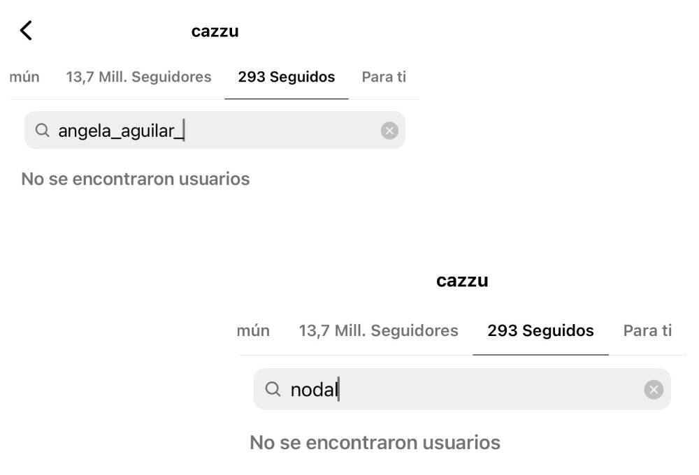Switch to the '13,7 Mill. Seguidores' tab
The height and width of the screenshot is (475, 699).
click(x=138, y=77)
